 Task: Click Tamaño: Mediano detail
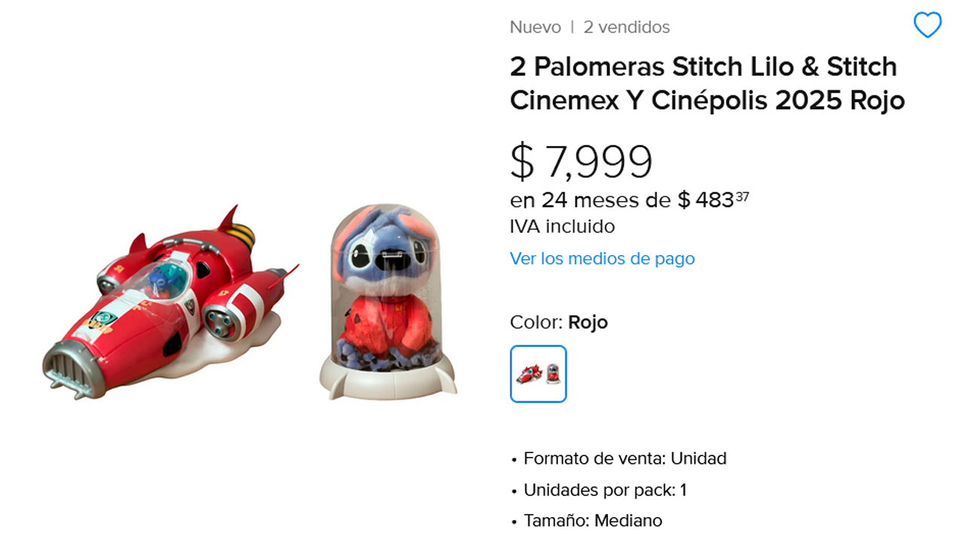593,520
